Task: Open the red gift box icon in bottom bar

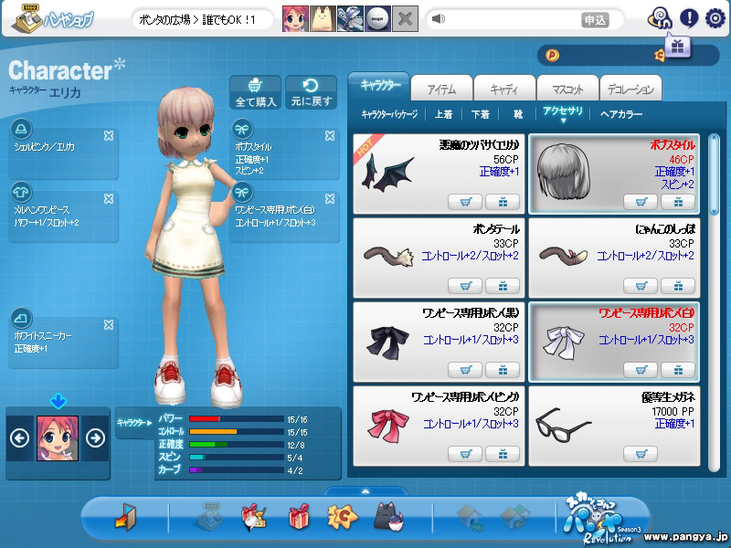Action: 299,516
